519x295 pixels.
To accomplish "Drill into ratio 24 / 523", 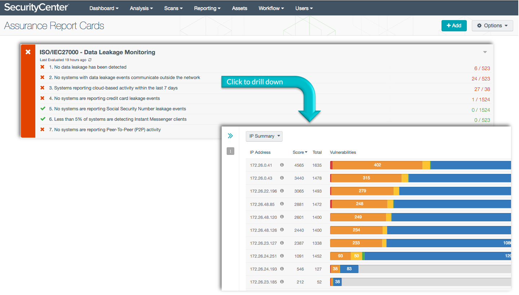I will pyautogui.click(x=481, y=79).
